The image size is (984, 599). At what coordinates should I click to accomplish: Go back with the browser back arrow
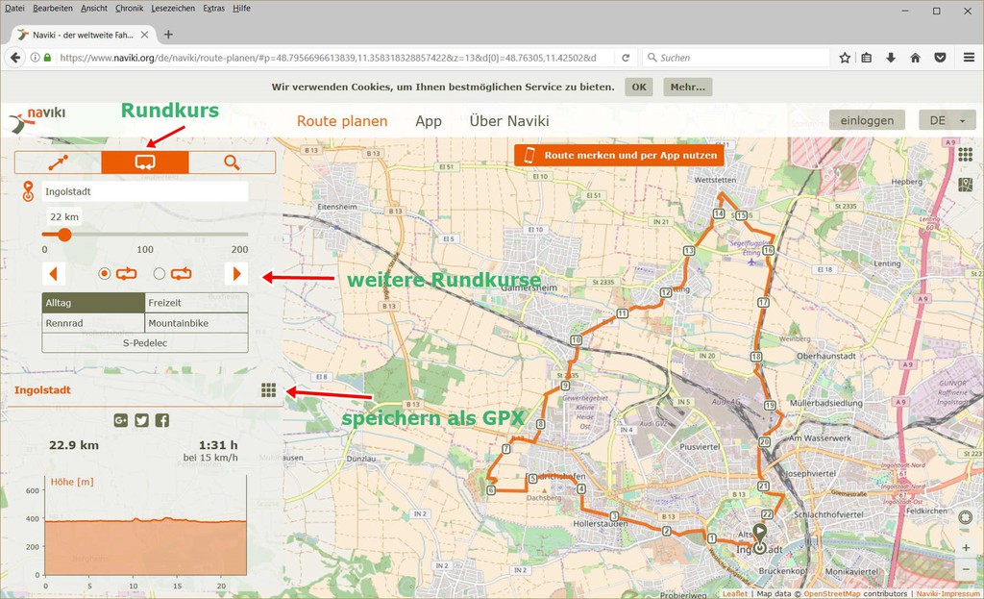tap(15, 58)
